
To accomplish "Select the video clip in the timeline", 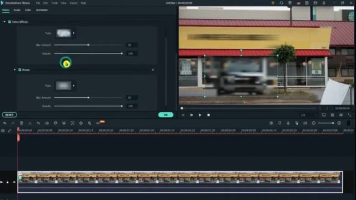I will coord(180,182).
